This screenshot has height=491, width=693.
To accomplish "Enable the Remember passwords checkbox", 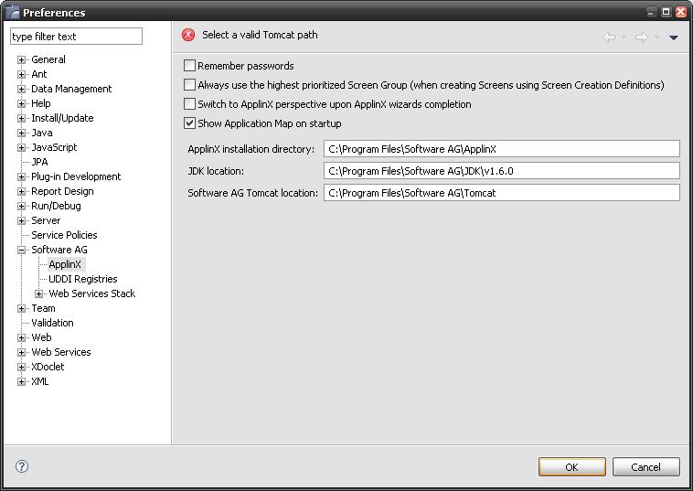I will coord(189,66).
